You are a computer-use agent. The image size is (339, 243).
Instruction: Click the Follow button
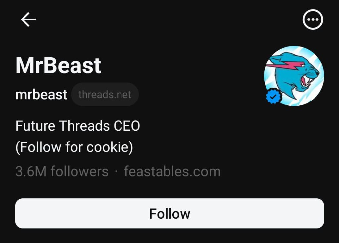click(x=169, y=213)
